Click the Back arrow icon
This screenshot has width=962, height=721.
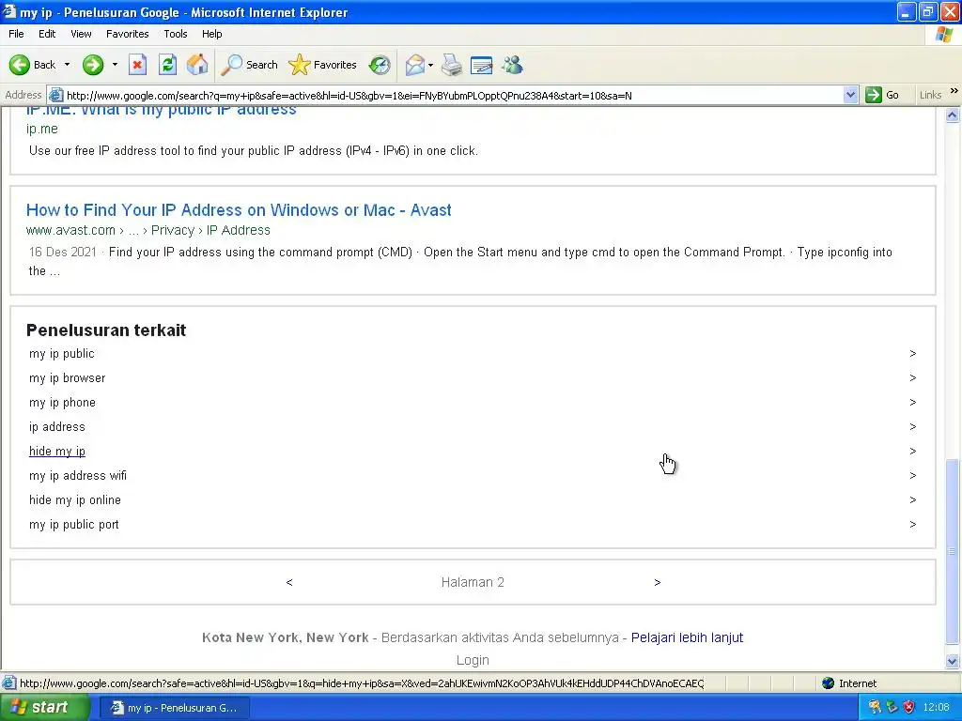(x=19, y=65)
